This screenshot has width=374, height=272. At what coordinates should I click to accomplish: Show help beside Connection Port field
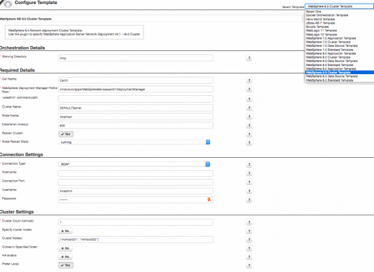(x=249, y=182)
